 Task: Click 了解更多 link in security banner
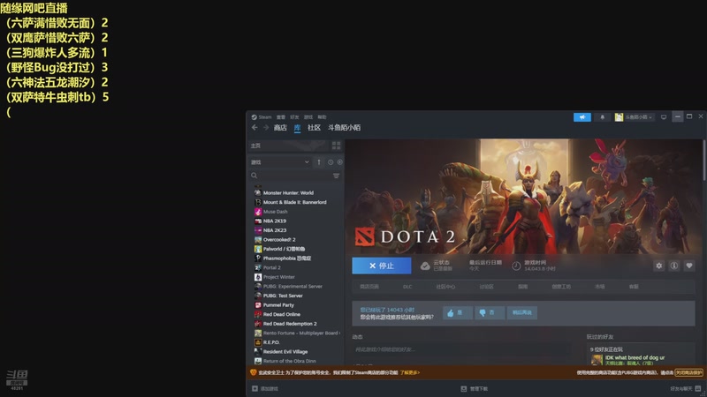tap(409, 372)
